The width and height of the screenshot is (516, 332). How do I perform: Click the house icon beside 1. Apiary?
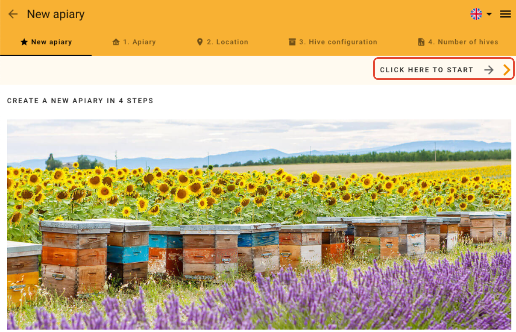tap(116, 42)
